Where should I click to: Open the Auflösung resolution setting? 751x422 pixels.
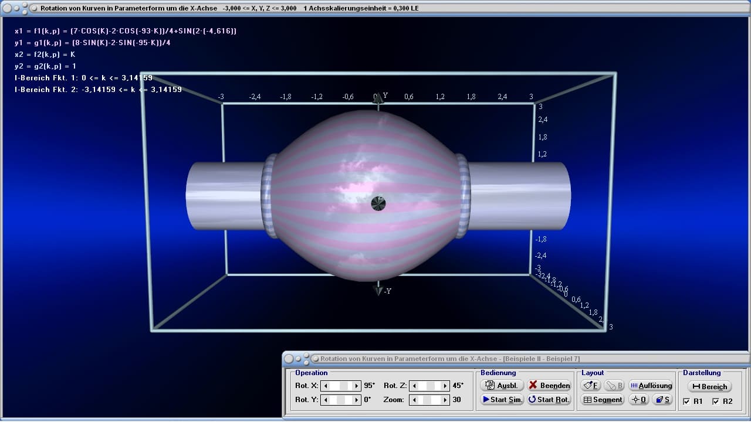(x=651, y=385)
